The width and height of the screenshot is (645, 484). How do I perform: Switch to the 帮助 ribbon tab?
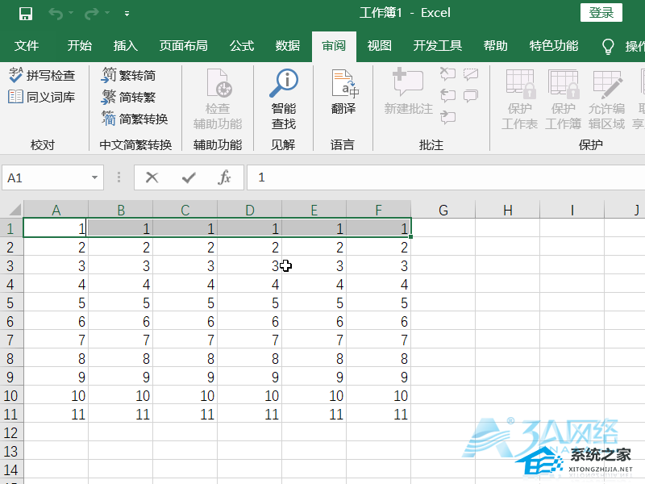pos(495,45)
